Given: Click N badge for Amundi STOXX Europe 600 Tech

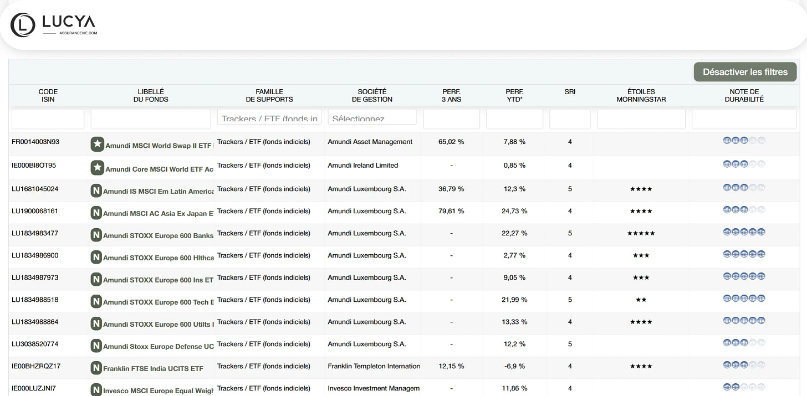Looking at the screenshot, I should pos(96,301).
